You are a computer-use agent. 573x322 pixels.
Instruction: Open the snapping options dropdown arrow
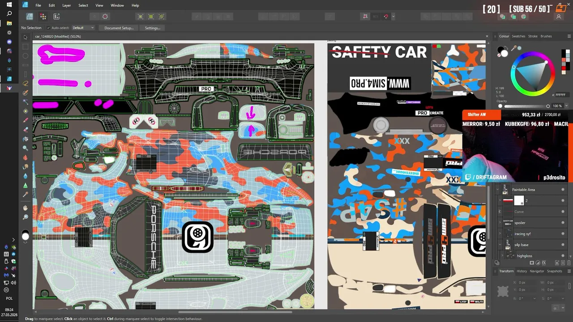pos(393,17)
